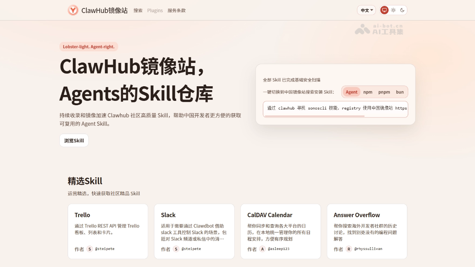475x267 pixels.
Task: Select the pnpm install option
Action: [384, 92]
